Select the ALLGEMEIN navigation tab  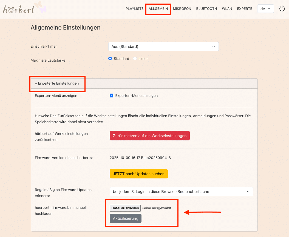point(158,8)
